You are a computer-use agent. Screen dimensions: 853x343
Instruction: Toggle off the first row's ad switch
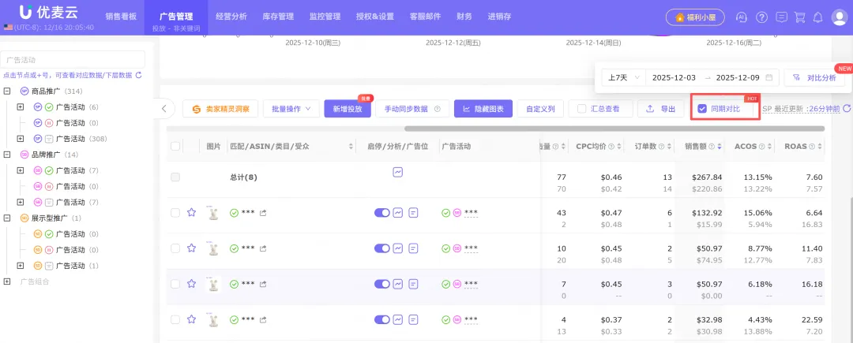click(x=382, y=212)
